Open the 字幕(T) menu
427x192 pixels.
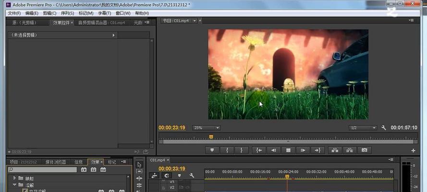click(x=105, y=13)
